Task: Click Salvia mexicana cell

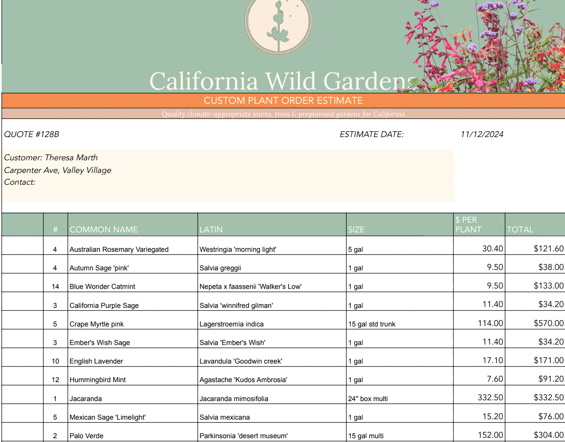Action: pos(272,413)
